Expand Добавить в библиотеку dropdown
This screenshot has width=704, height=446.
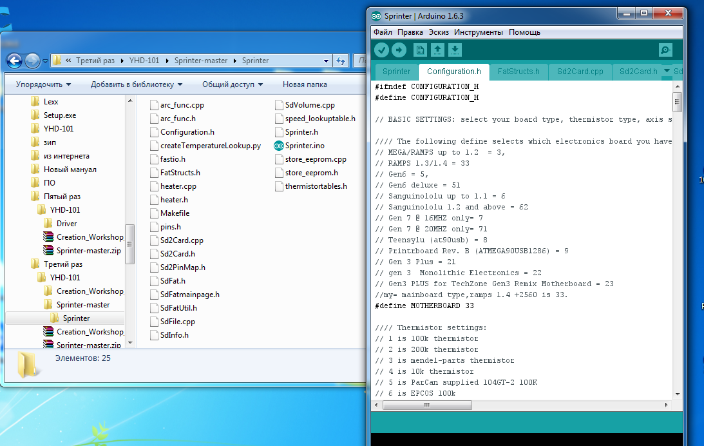136,84
